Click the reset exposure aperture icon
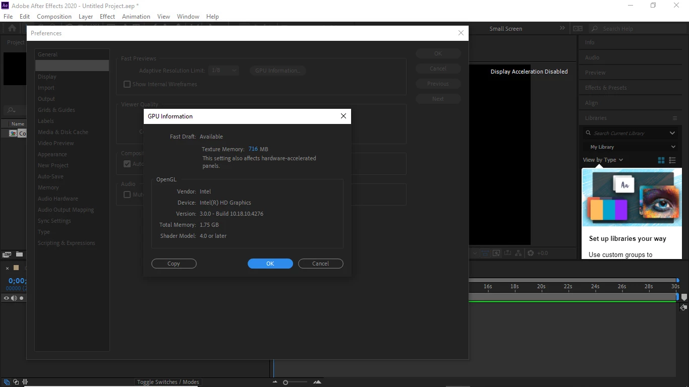689x387 pixels. [x=531, y=253]
